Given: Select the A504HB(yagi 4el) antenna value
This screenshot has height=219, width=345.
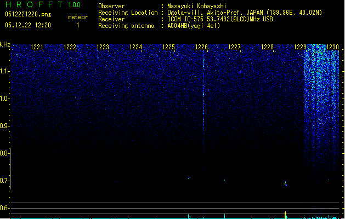Looking at the screenshot, I should [x=194, y=26].
